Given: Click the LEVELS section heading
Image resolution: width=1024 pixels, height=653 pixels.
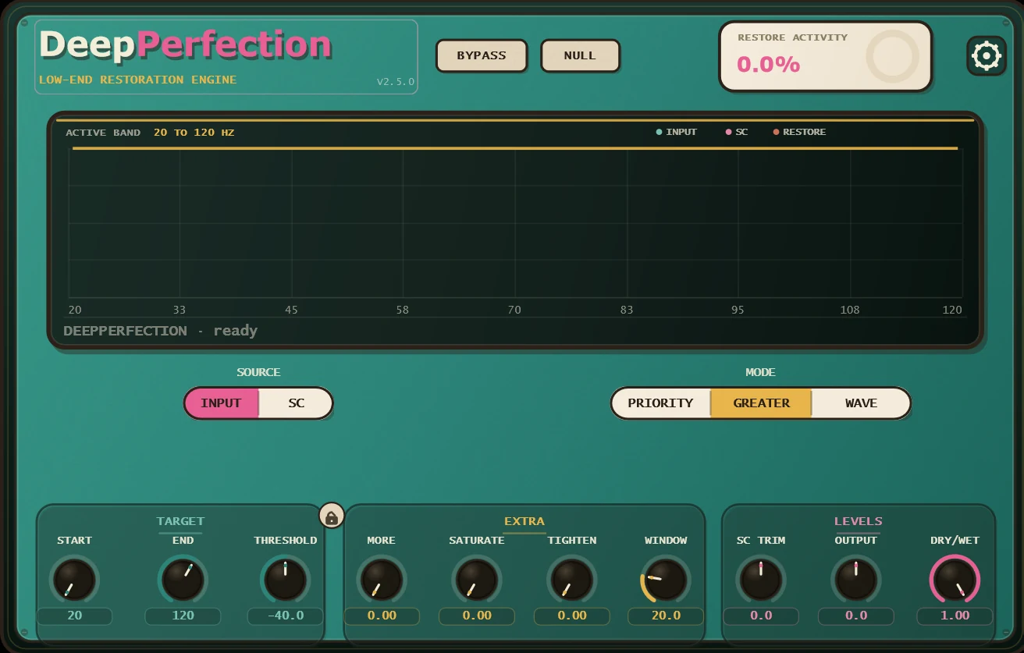Looking at the screenshot, I should pyautogui.click(x=859, y=521).
